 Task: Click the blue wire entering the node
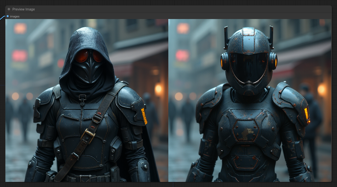[x=3, y=18]
